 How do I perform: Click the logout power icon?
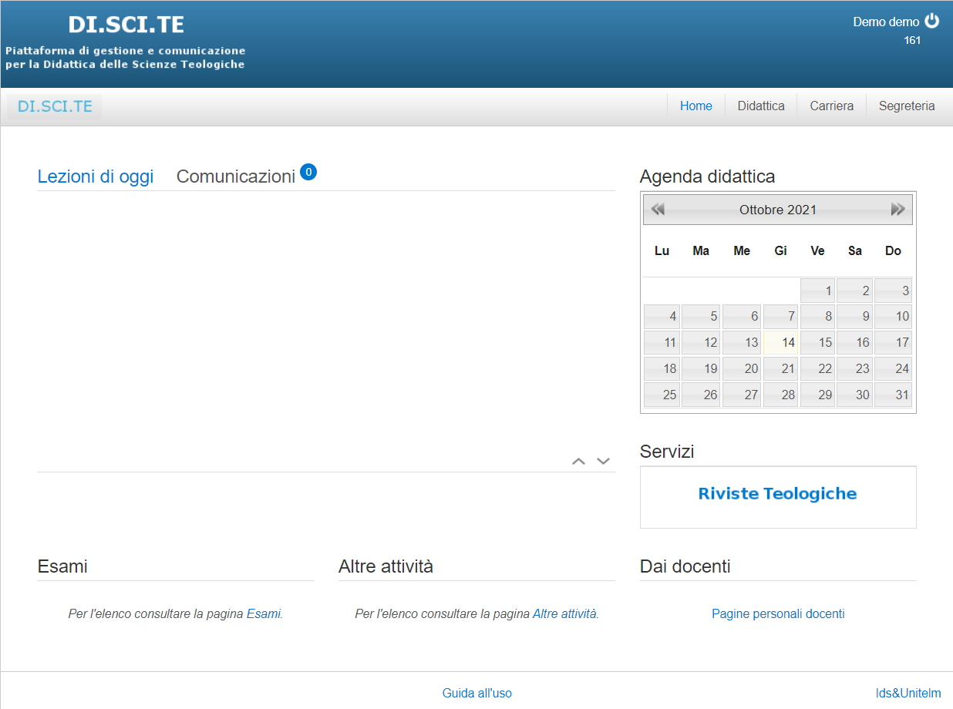point(932,21)
